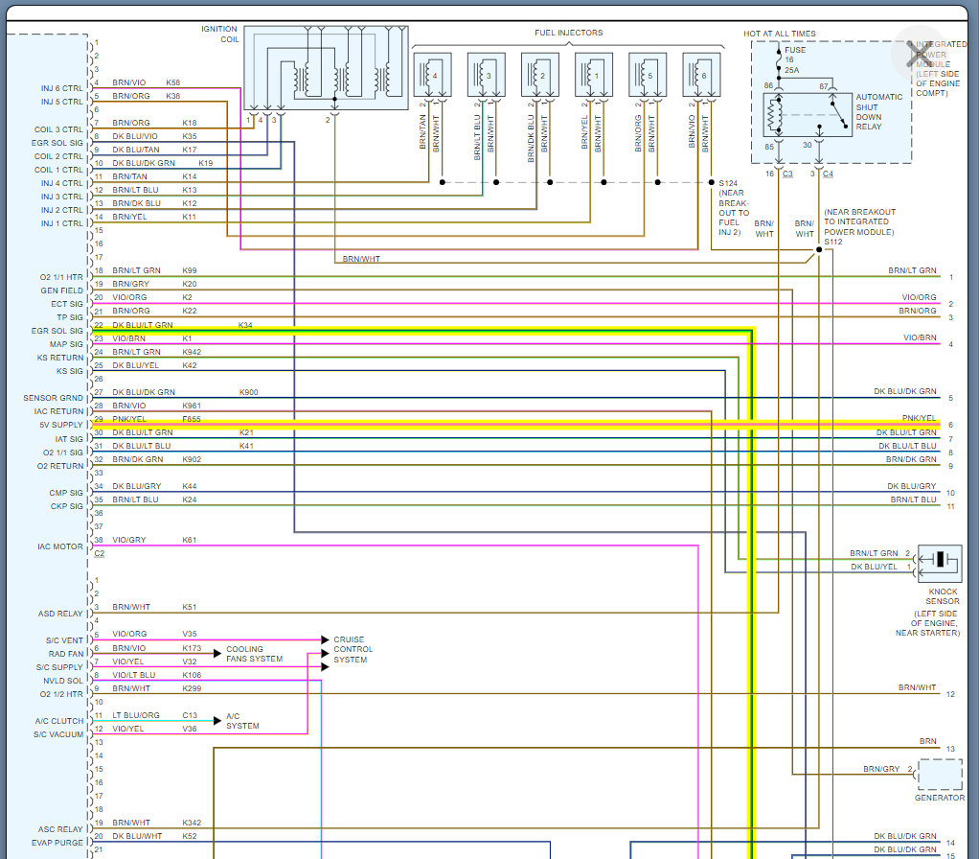The height and width of the screenshot is (859, 979).
Task: Click the 'RAD FAN' pin label
Action: pos(66,654)
